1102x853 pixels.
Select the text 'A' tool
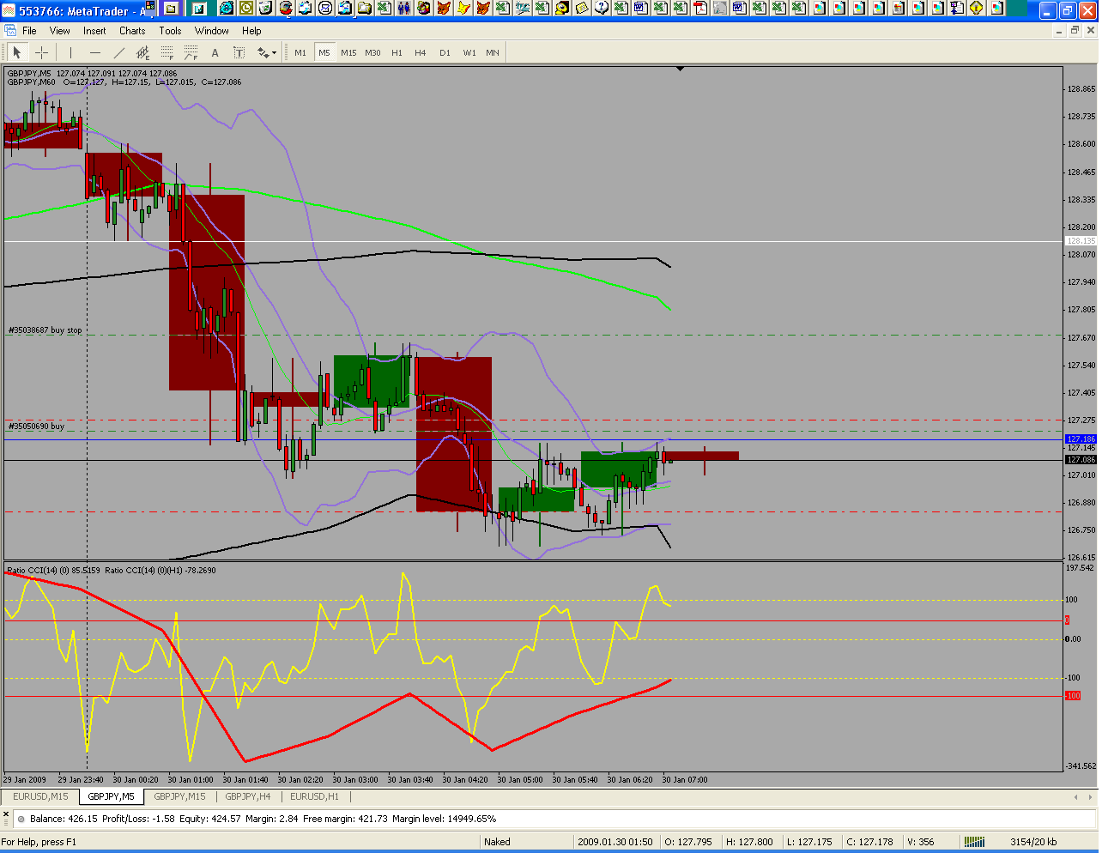point(215,53)
